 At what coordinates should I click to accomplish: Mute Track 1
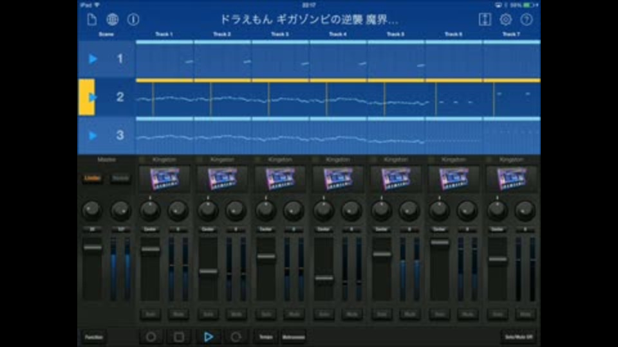point(178,314)
